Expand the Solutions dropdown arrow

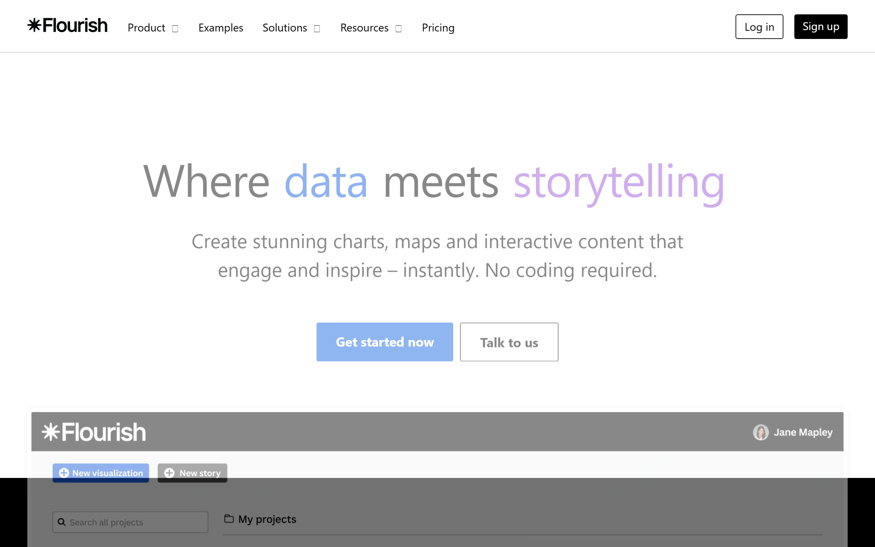pos(317,29)
